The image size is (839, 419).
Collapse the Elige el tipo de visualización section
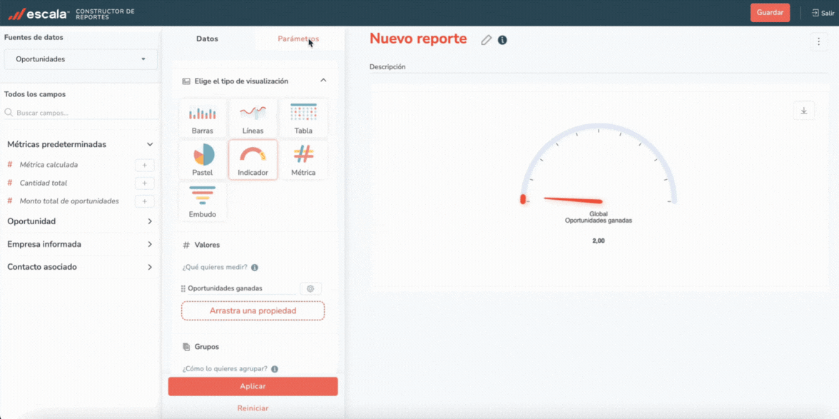323,81
